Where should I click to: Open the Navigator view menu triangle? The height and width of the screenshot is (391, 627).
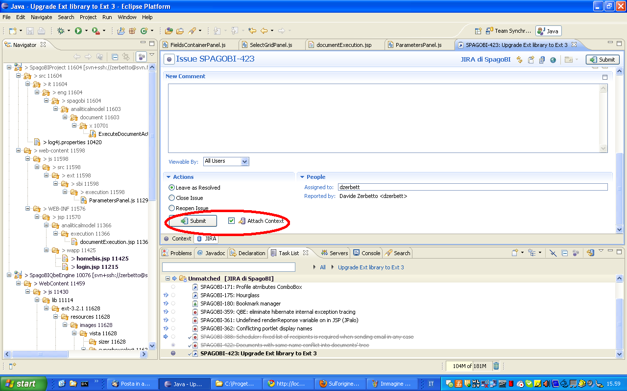[151, 55]
